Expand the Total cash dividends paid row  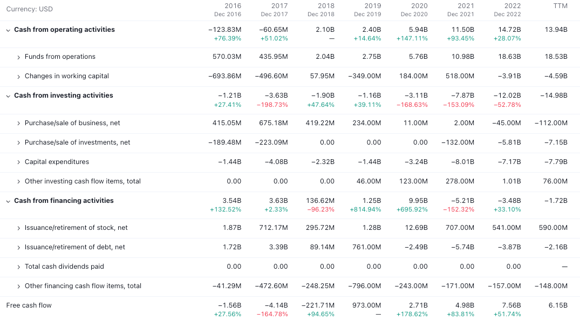(x=19, y=267)
